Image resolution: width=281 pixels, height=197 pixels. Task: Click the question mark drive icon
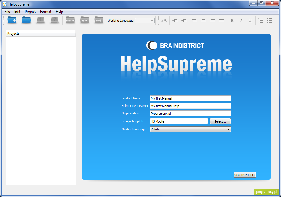[55, 20]
